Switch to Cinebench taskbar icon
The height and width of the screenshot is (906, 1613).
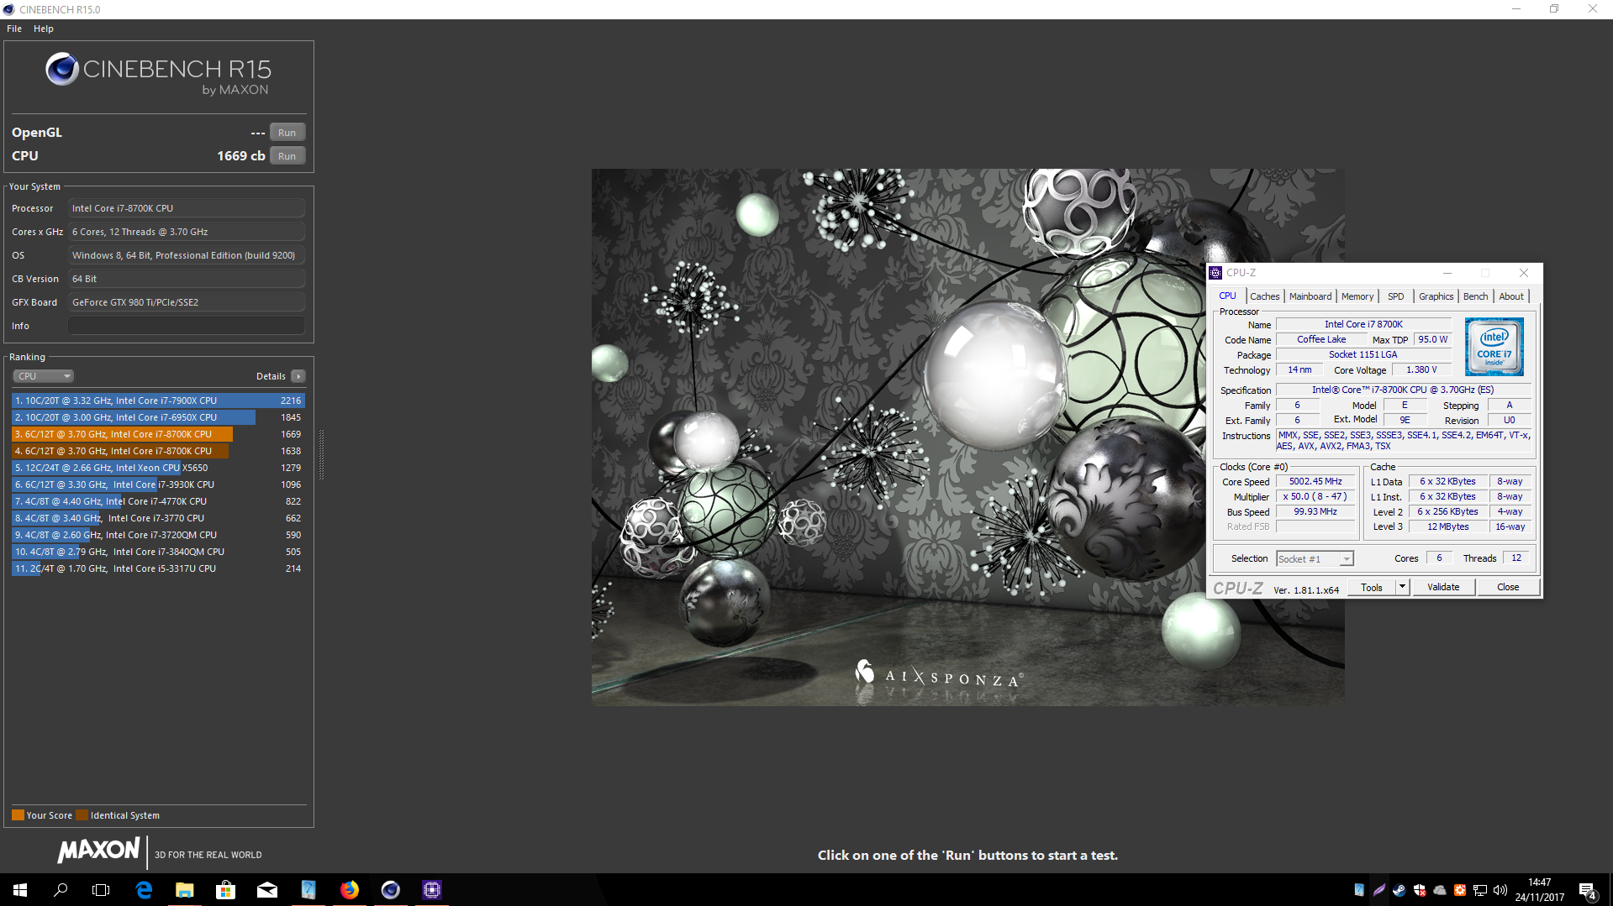[x=391, y=890]
